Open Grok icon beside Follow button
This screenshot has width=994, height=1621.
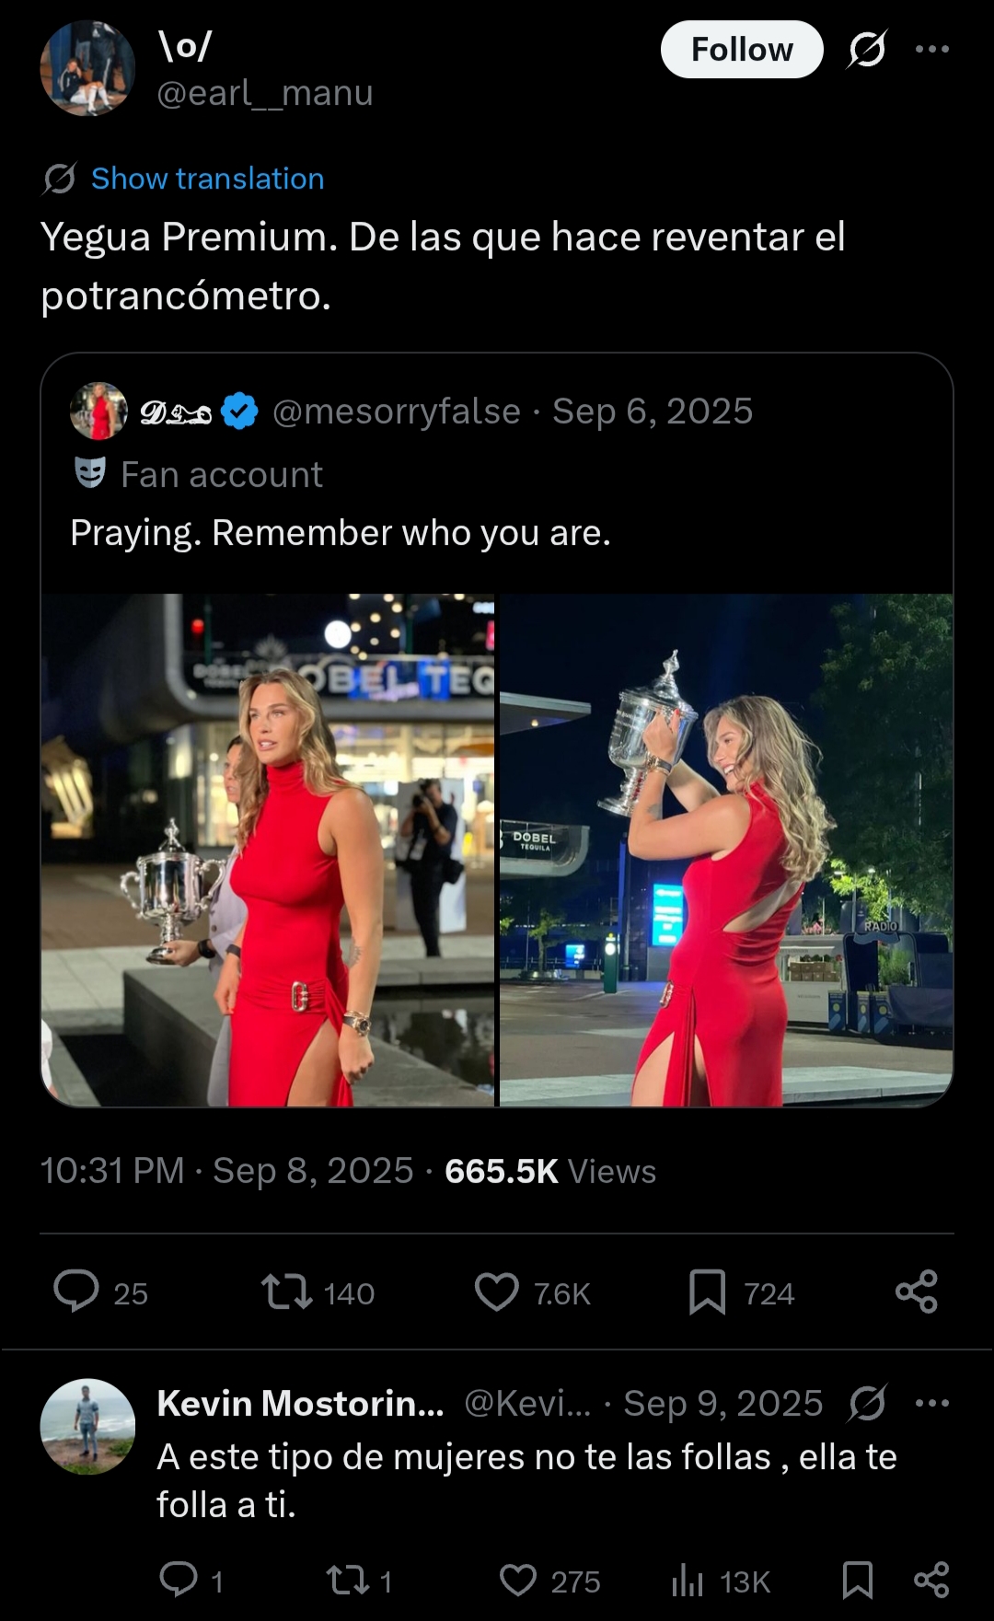pos(867,50)
